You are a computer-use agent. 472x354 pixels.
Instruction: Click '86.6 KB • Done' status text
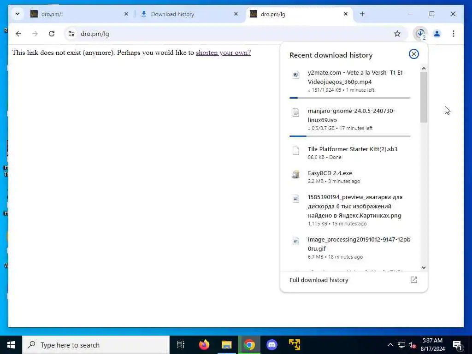(x=324, y=157)
